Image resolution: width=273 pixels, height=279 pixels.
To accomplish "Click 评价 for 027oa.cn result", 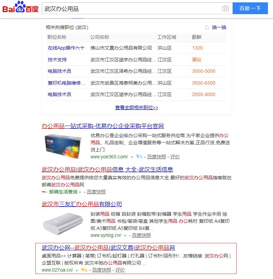I will coord(120,270).
